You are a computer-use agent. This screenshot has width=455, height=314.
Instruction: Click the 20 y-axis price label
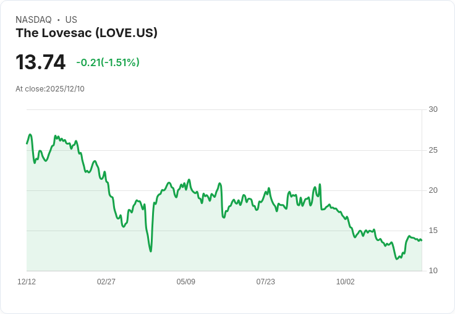point(433,190)
